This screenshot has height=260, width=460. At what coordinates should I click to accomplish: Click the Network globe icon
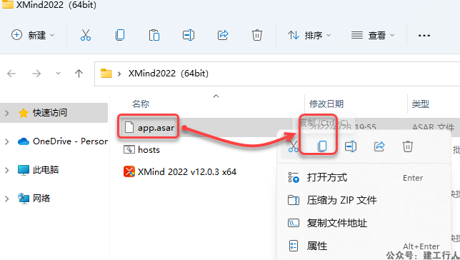pos(24,199)
